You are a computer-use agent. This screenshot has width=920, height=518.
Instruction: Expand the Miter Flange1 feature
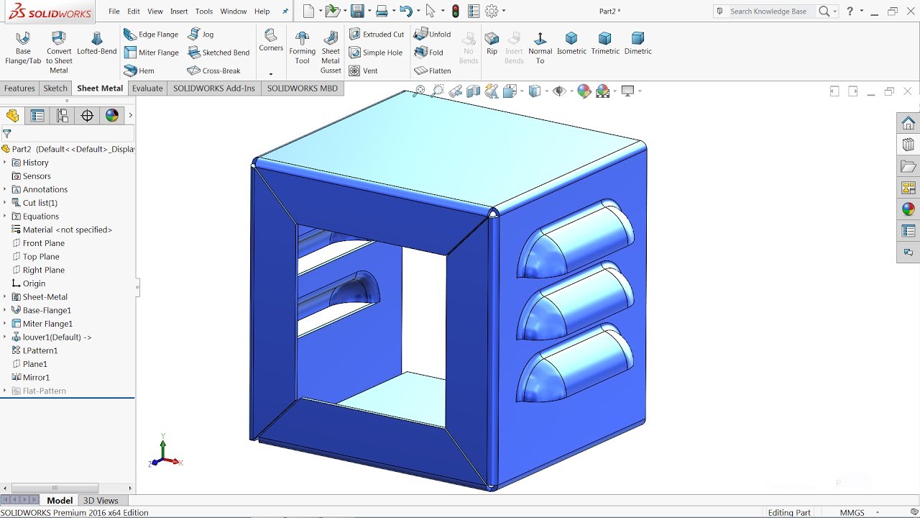pyautogui.click(x=4, y=324)
